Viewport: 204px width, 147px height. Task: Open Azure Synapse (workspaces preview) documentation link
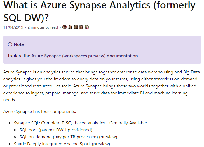point(85,56)
